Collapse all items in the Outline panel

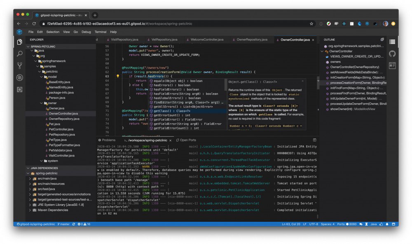pyautogui.click(x=382, y=39)
